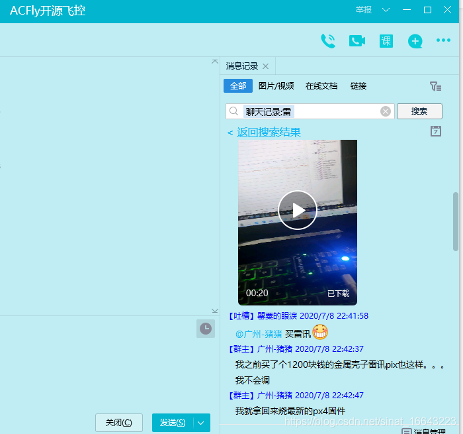The image size is (463, 434).
Task: Click the message text 我不会调
Action: coord(253,380)
